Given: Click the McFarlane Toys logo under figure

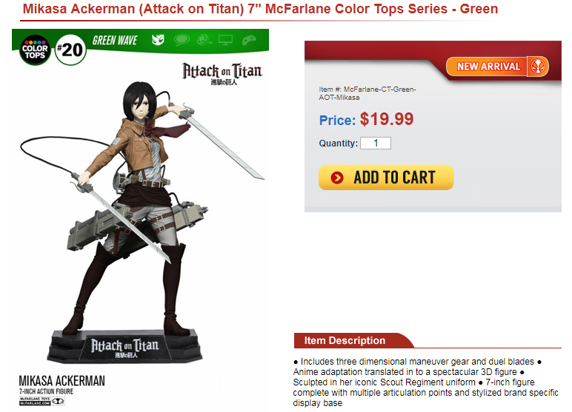Looking at the screenshot, I should (x=42, y=401).
